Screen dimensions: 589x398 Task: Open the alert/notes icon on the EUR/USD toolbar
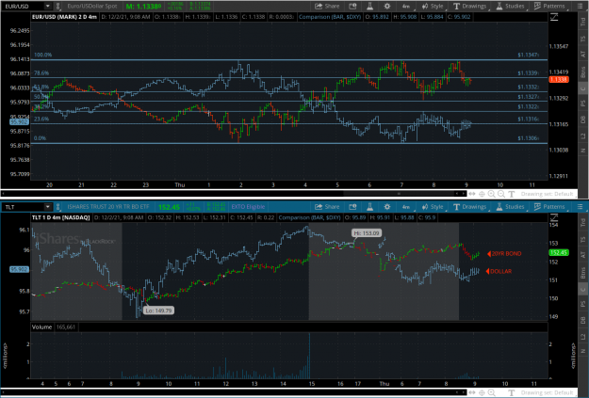[x=352, y=6]
